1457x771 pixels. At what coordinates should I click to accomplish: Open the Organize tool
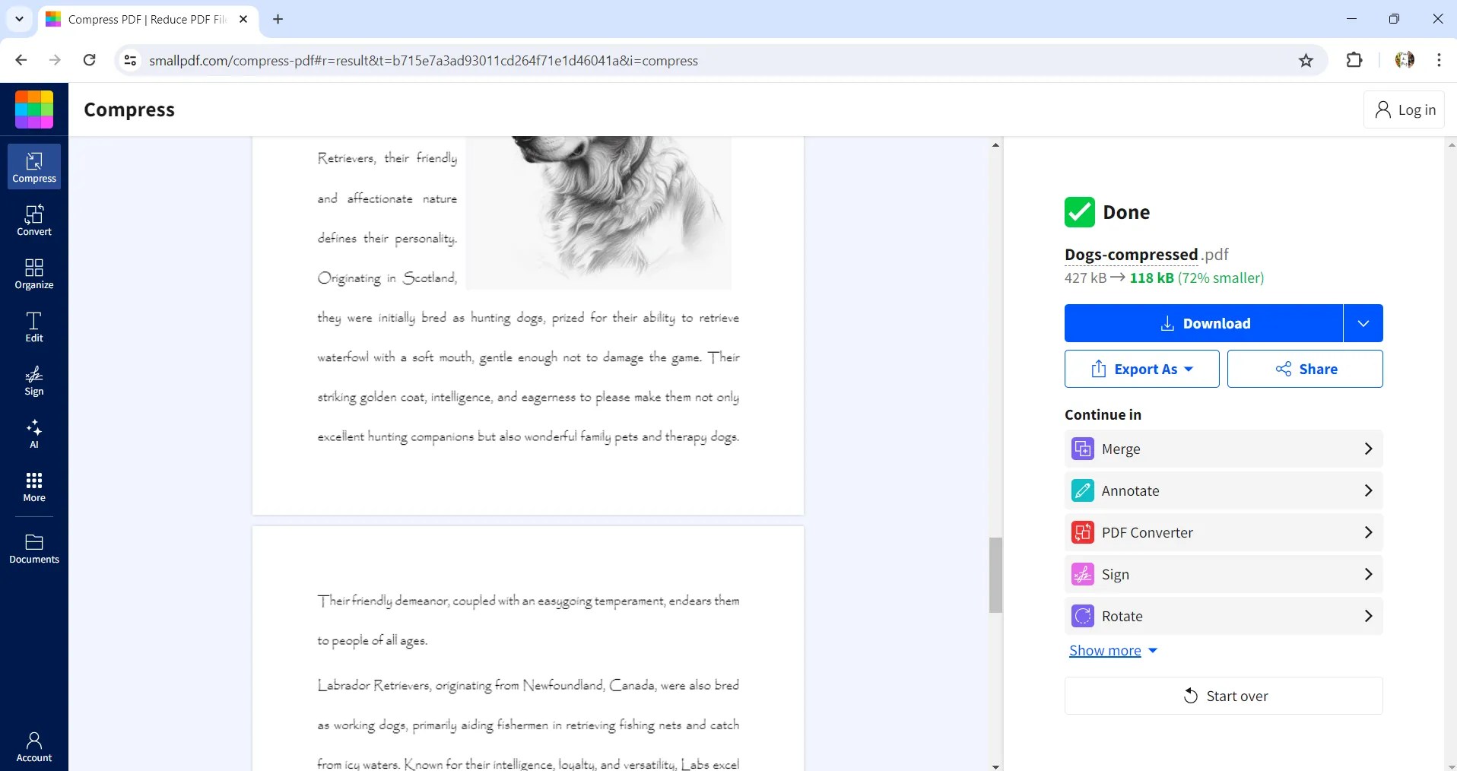tap(33, 274)
